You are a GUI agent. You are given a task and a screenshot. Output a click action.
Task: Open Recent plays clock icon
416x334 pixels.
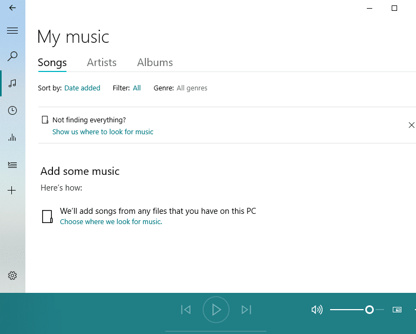12,110
